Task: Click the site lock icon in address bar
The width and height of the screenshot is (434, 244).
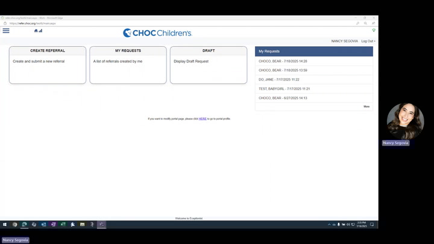Action: click(x=5, y=23)
